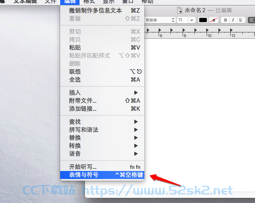The width and height of the screenshot is (255, 203).
Task: Expand the 查找 submenu
Action: [102, 122]
